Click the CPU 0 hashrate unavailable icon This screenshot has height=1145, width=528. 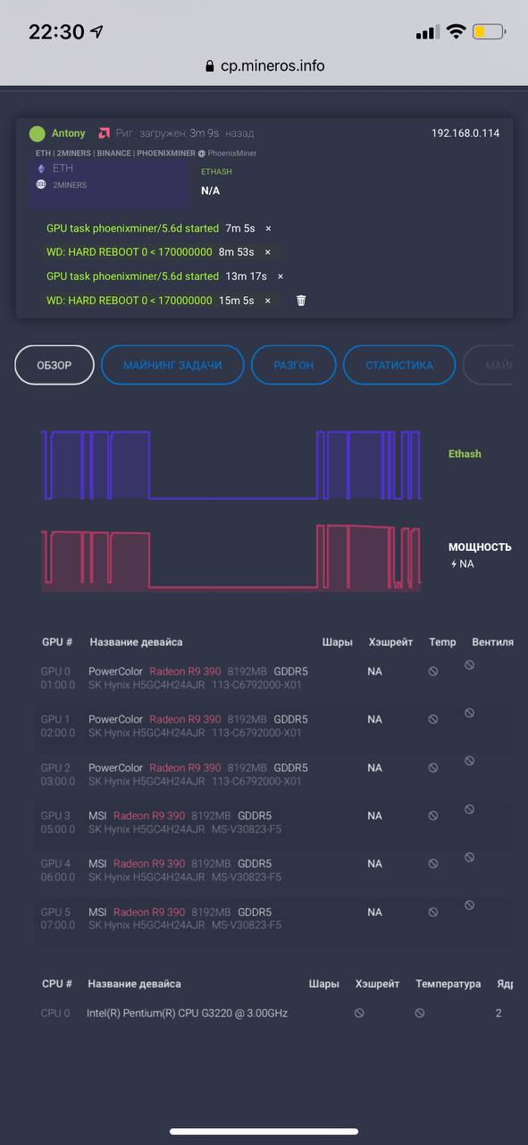coord(359,1014)
